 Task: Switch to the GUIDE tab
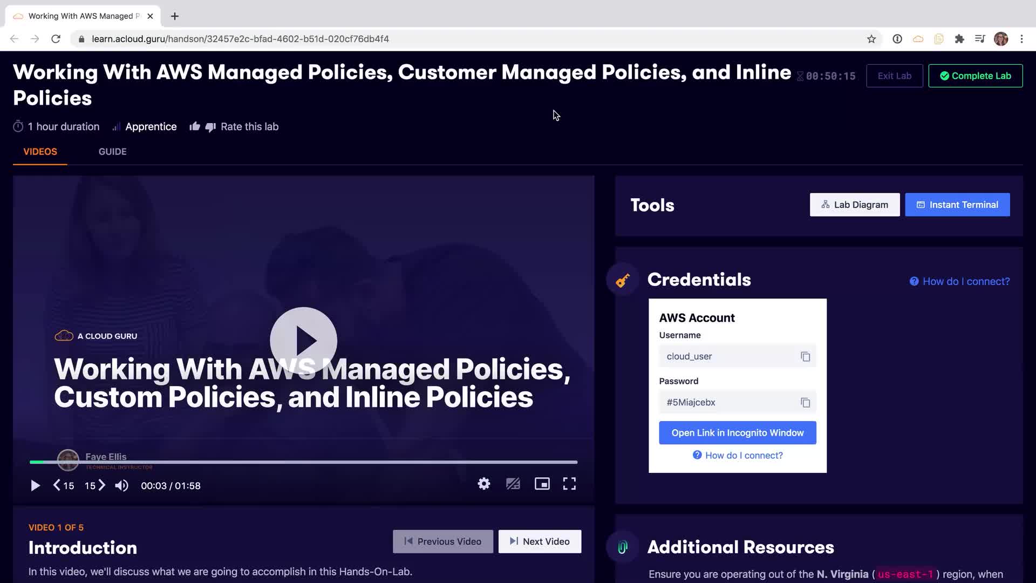point(112,152)
